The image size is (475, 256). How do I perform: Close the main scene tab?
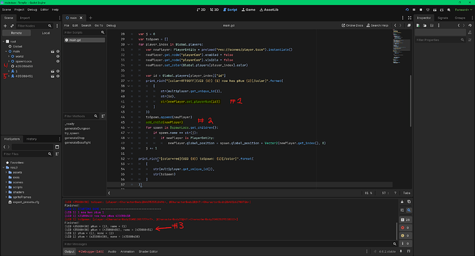coord(81,18)
